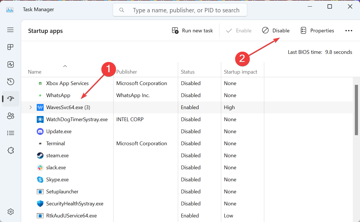Sort list by Status column
This screenshot has width=360, height=222.
188,72
